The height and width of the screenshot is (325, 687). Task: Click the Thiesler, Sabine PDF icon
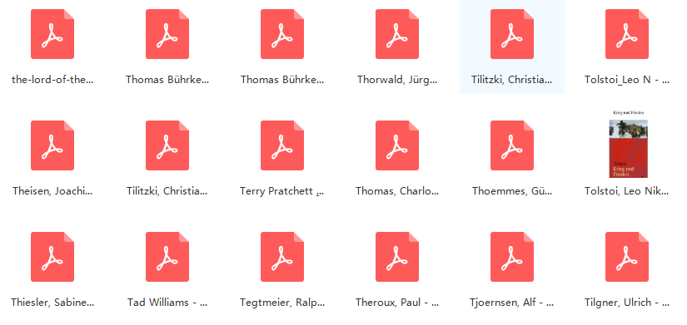pos(52,257)
